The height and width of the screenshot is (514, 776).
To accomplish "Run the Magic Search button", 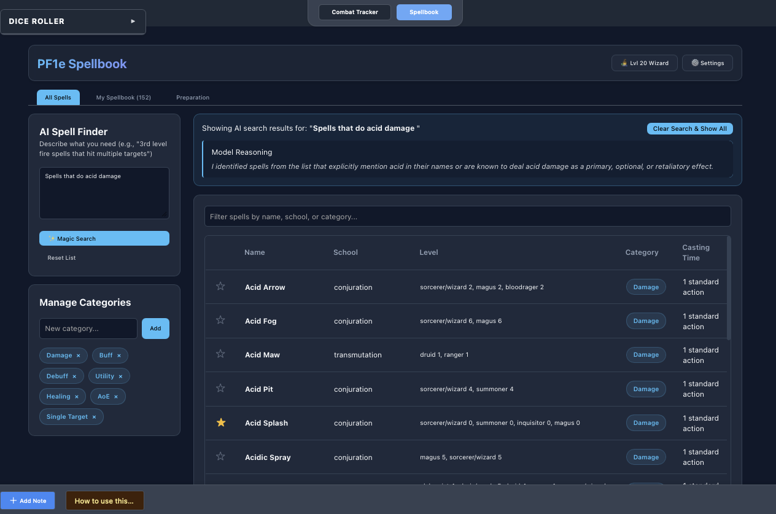I will point(104,238).
